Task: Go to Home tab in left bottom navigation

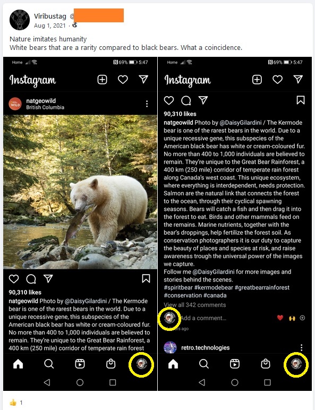Action: point(18,364)
